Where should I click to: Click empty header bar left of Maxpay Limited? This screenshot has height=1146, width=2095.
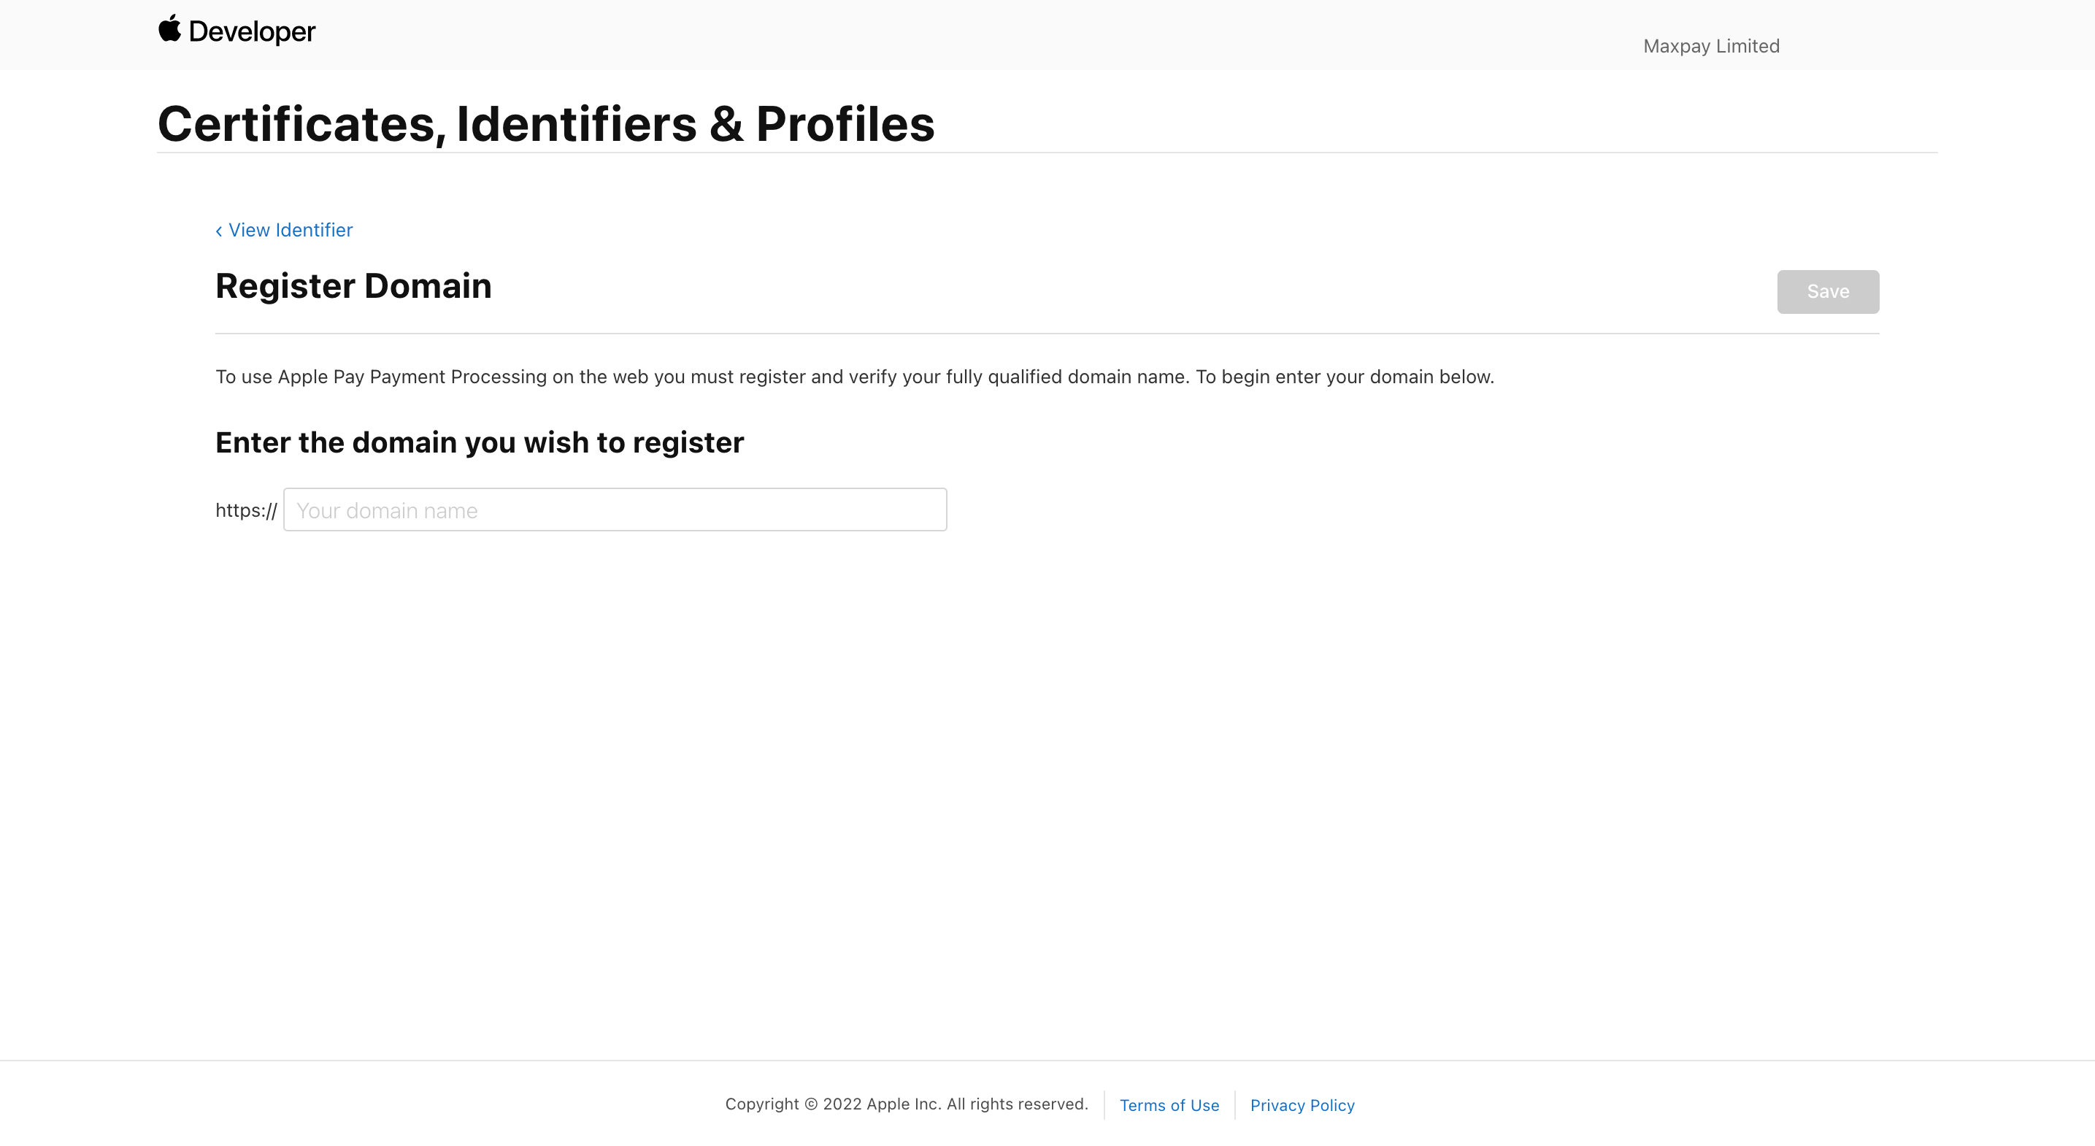pos(976,34)
